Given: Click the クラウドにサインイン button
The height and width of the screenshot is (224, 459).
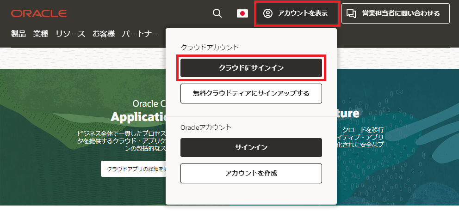Looking at the screenshot, I should point(251,68).
